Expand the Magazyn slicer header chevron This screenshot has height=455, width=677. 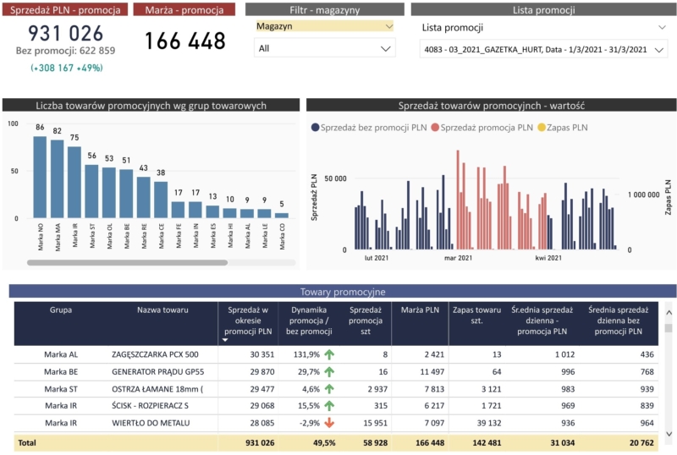coord(388,26)
